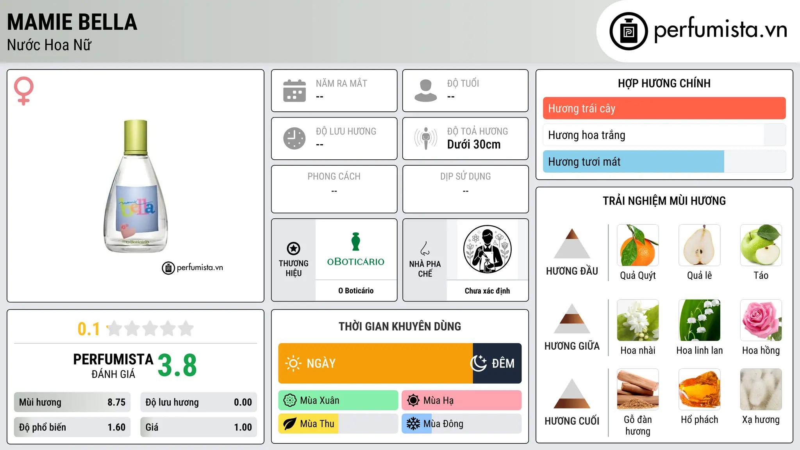Viewport: 800px width, 450px height.
Task: Click the nose icon above Nhà pha chế
Action: coord(425,248)
